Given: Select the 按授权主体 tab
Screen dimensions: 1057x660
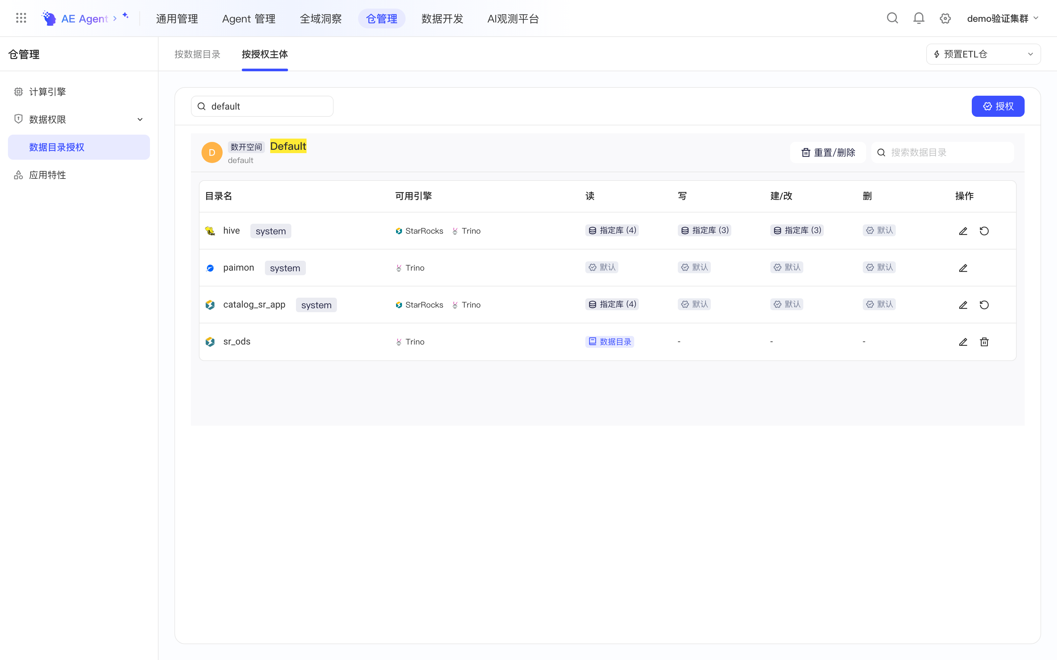Looking at the screenshot, I should click(x=265, y=54).
